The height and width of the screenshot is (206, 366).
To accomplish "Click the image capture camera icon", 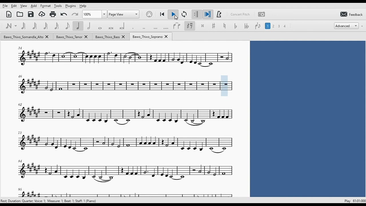I will [x=261, y=14].
